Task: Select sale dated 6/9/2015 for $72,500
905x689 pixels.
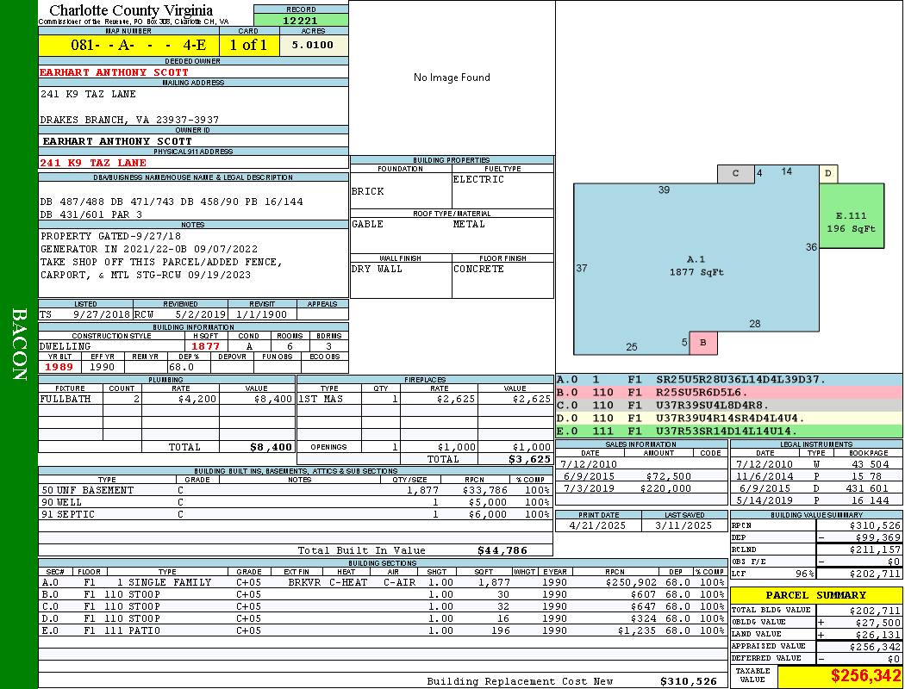Action: (641, 476)
